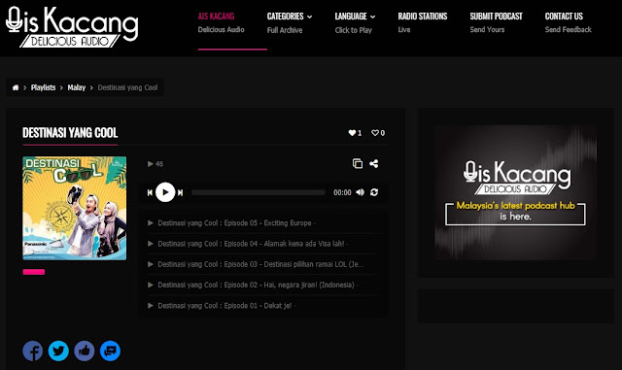This screenshot has width=622, height=370.
Task: Select episode 05 Exciting Europe title
Action: (x=234, y=222)
